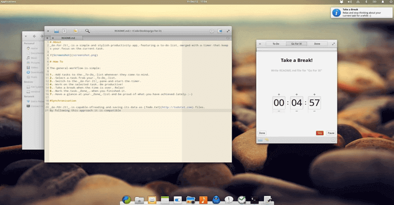394x205 pixels.
Task: Open the Photos icon in the dock
Action: pos(190,200)
